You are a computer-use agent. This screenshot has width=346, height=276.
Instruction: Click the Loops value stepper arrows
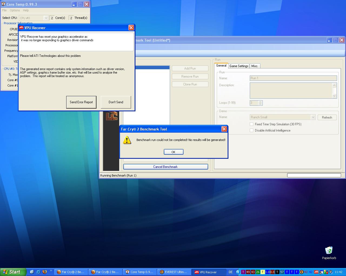pyautogui.click(x=260, y=103)
